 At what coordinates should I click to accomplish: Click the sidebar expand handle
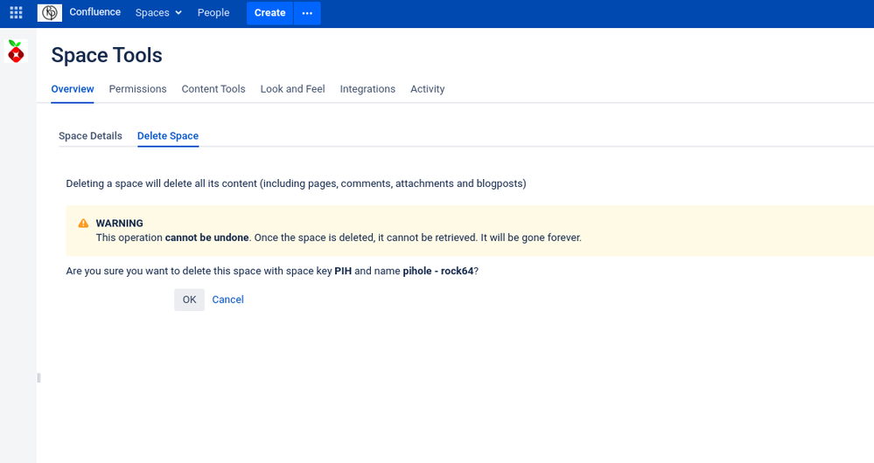tap(38, 378)
